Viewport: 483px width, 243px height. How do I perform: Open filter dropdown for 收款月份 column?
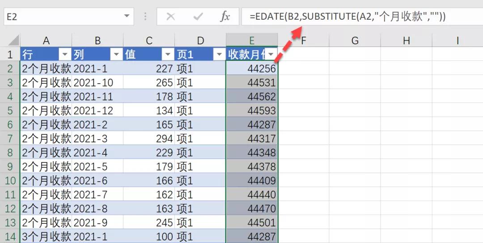pyautogui.click(x=271, y=55)
